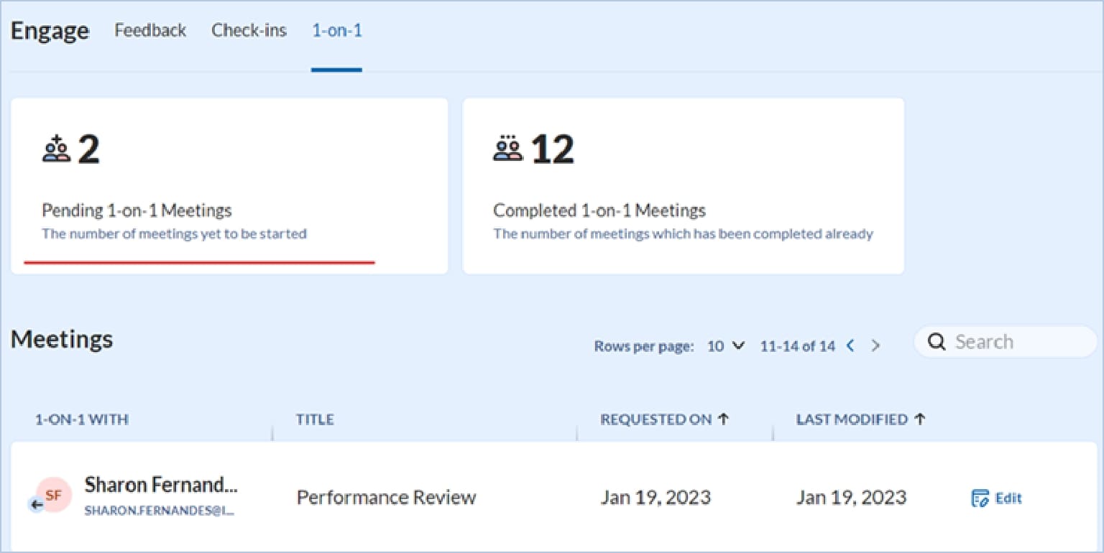Viewport: 1104px width, 553px height.
Task: Click the Last Modified sort arrow
Action: 919,419
